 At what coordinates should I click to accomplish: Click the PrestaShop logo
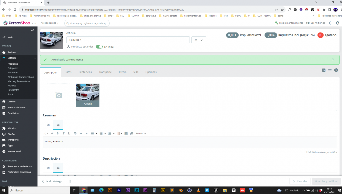click(x=17, y=23)
